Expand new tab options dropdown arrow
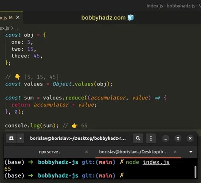201x183 pixels. click(20, 138)
